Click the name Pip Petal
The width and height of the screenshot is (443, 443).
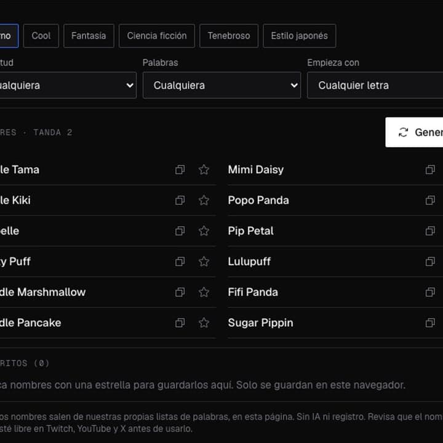pyautogui.click(x=250, y=231)
